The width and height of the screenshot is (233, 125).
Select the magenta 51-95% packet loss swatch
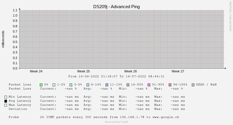pyautogui.click(x=149, y=85)
